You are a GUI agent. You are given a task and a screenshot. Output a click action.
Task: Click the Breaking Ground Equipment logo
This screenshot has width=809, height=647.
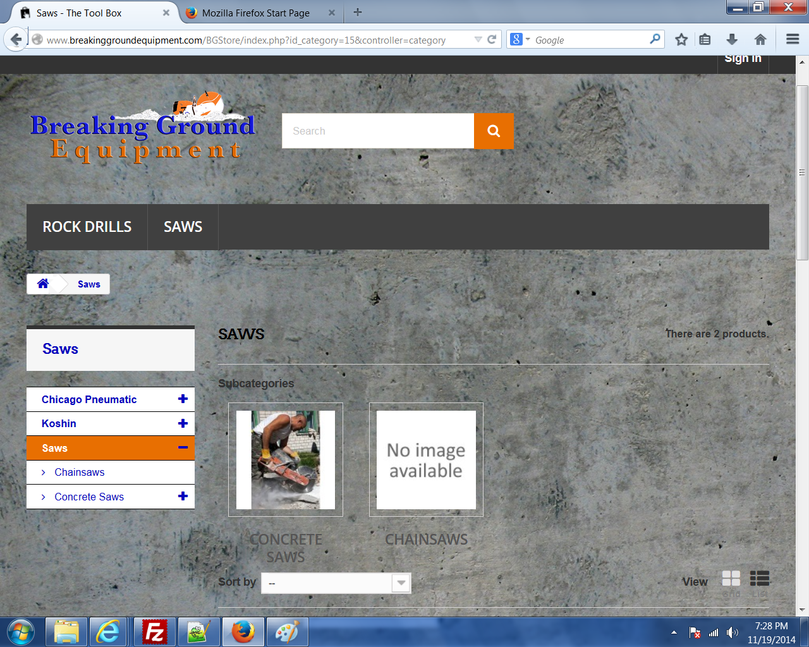[143, 129]
